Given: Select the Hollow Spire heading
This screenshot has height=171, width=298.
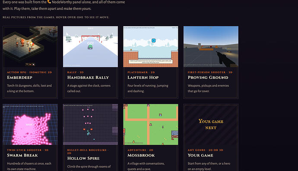Looking at the screenshot, I should [83, 159].
